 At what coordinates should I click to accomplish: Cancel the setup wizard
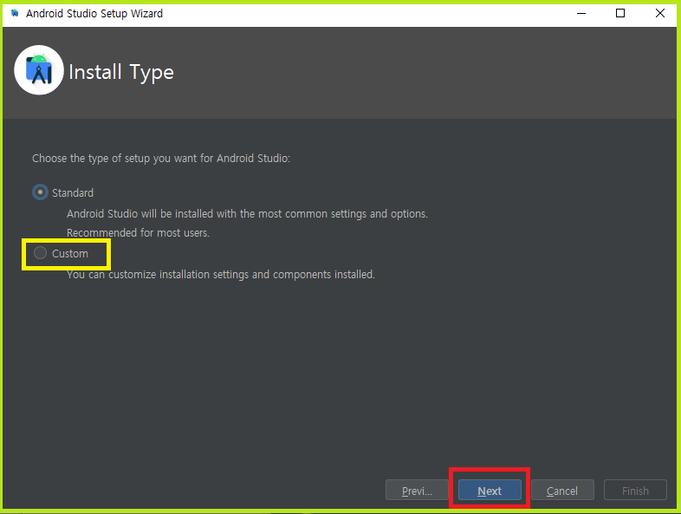[x=562, y=491]
